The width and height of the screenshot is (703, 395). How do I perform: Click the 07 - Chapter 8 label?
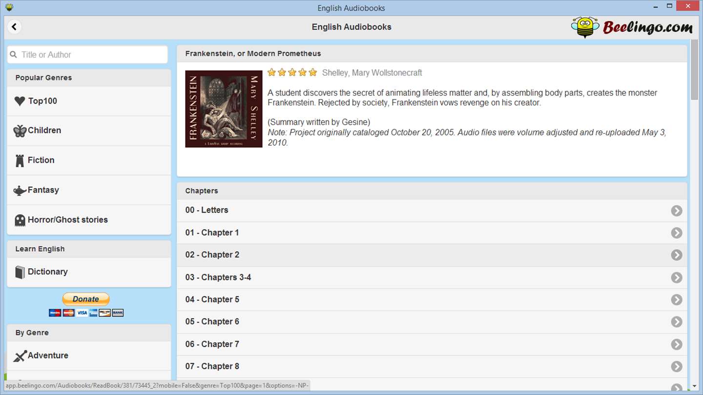212,366
